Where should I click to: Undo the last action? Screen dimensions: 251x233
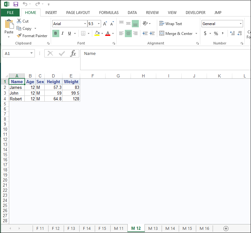pyautogui.click(x=25, y=4)
